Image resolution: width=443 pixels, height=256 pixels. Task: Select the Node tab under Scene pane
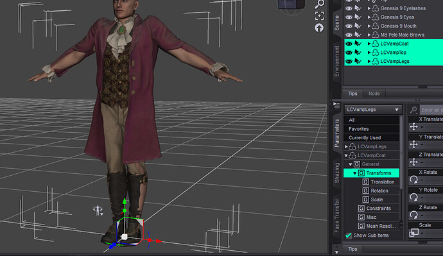point(374,94)
